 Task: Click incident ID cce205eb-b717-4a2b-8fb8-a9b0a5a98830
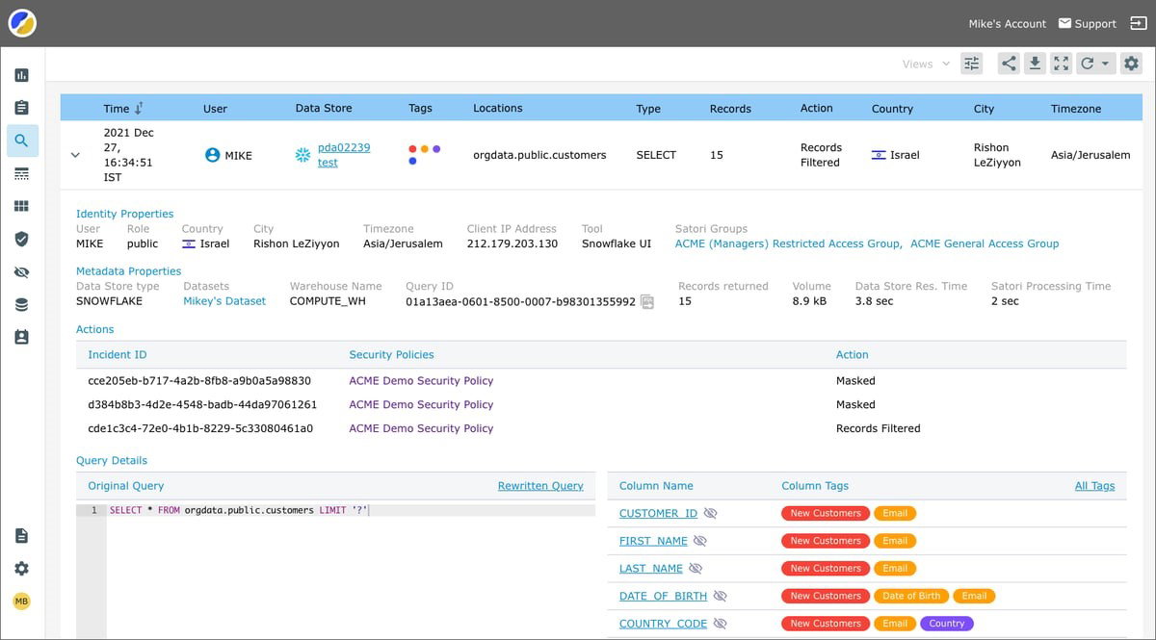coord(199,381)
